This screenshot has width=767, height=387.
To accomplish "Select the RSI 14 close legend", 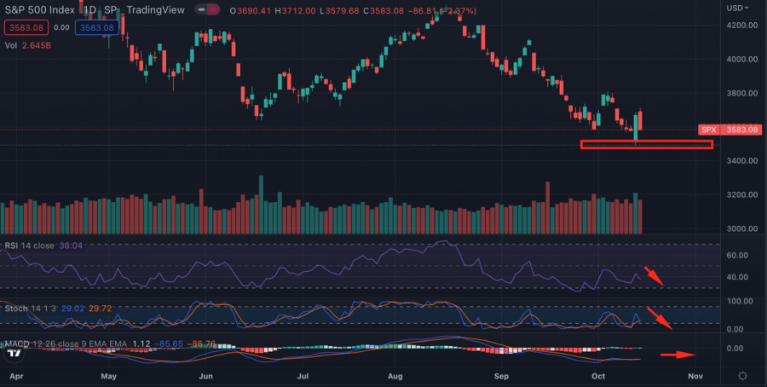I will point(30,245).
